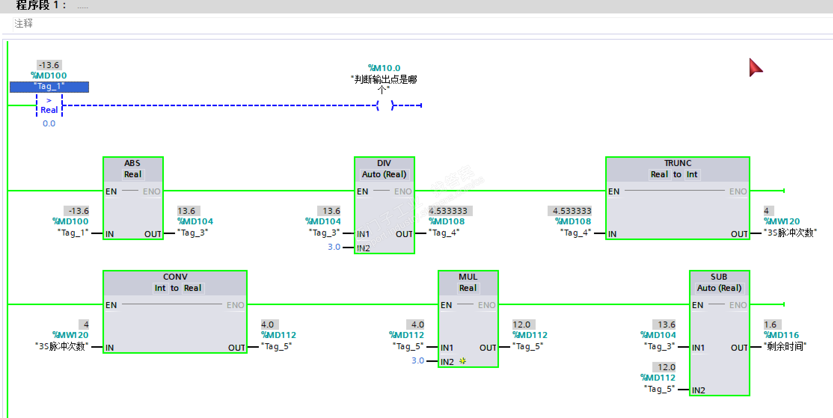Viewport: 833px width, 418px height.
Task: Click the 3.0 constant at DIV IN2
Action: [334, 247]
